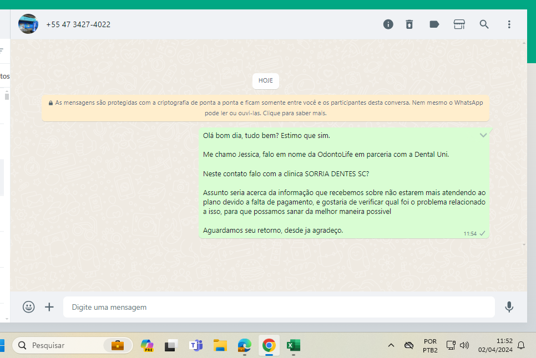536x358 pixels.
Task: Open Task View in taskbar
Action: (171, 345)
